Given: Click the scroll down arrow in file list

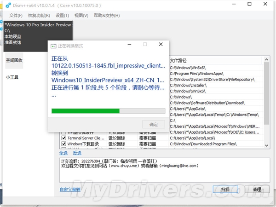Looking at the screenshot, I should (266, 145).
